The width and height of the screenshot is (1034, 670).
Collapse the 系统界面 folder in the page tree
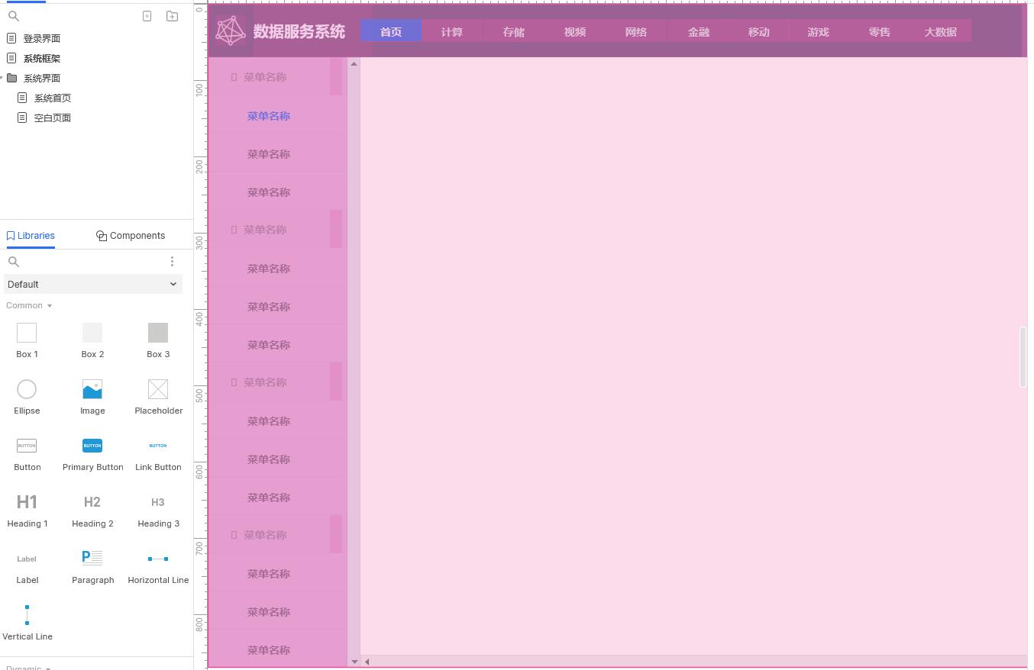(5, 78)
